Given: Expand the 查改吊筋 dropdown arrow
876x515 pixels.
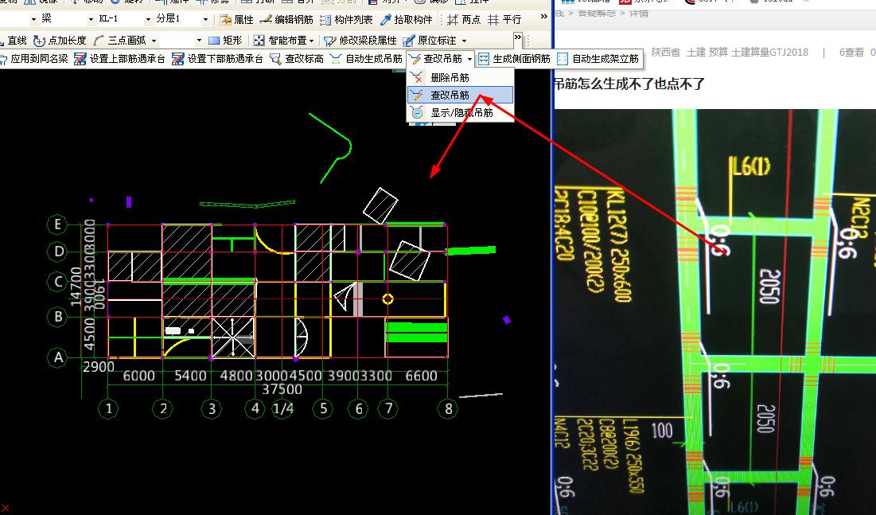Looking at the screenshot, I should [469, 59].
